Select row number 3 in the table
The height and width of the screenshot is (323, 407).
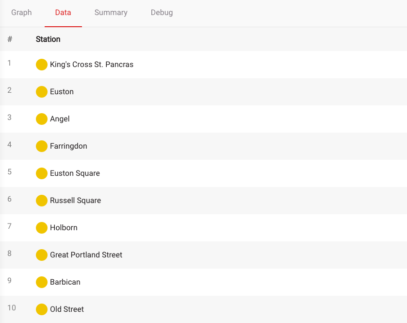tap(10, 118)
